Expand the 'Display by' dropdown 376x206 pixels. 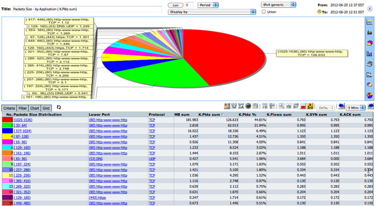(x=212, y=12)
